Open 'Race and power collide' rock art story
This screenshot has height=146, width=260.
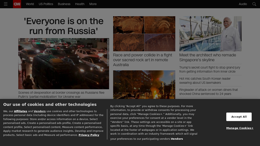pos(143,60)
